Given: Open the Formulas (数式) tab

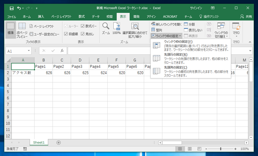Looking at the screenshot, I should pyautogui.click(x=81, y=17).
